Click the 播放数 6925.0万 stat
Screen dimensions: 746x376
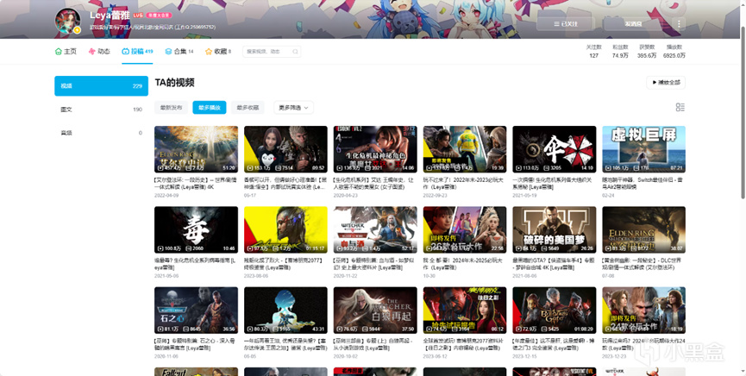(x=674, y=52)
